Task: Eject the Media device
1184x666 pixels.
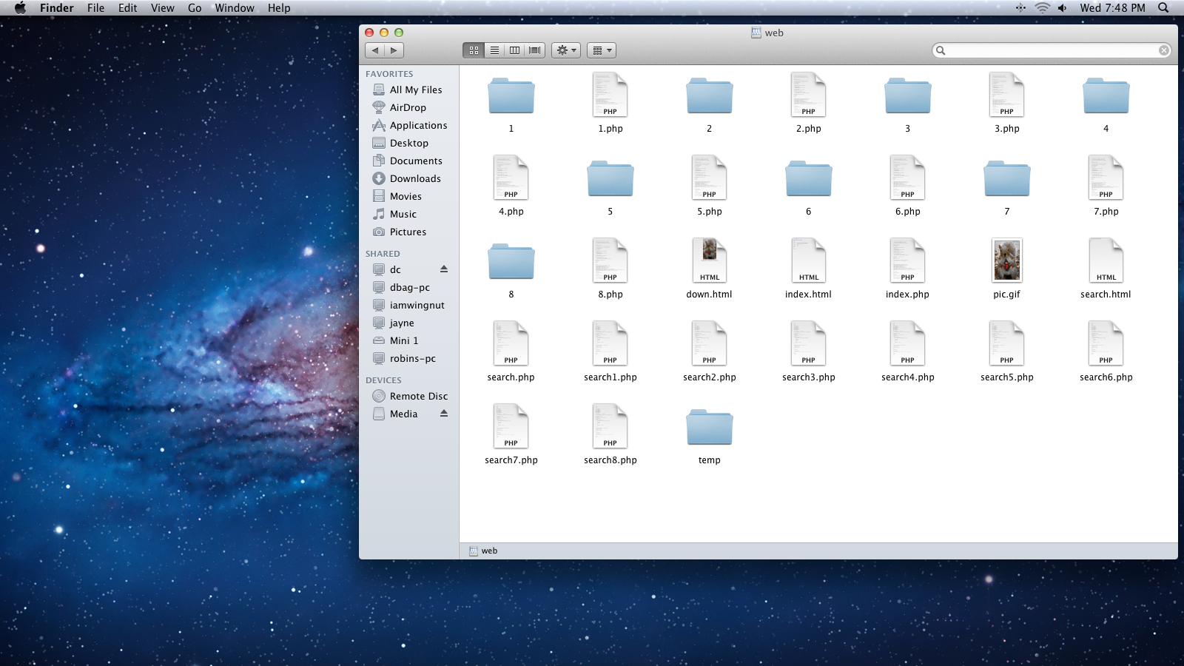Action: point(444,414)
